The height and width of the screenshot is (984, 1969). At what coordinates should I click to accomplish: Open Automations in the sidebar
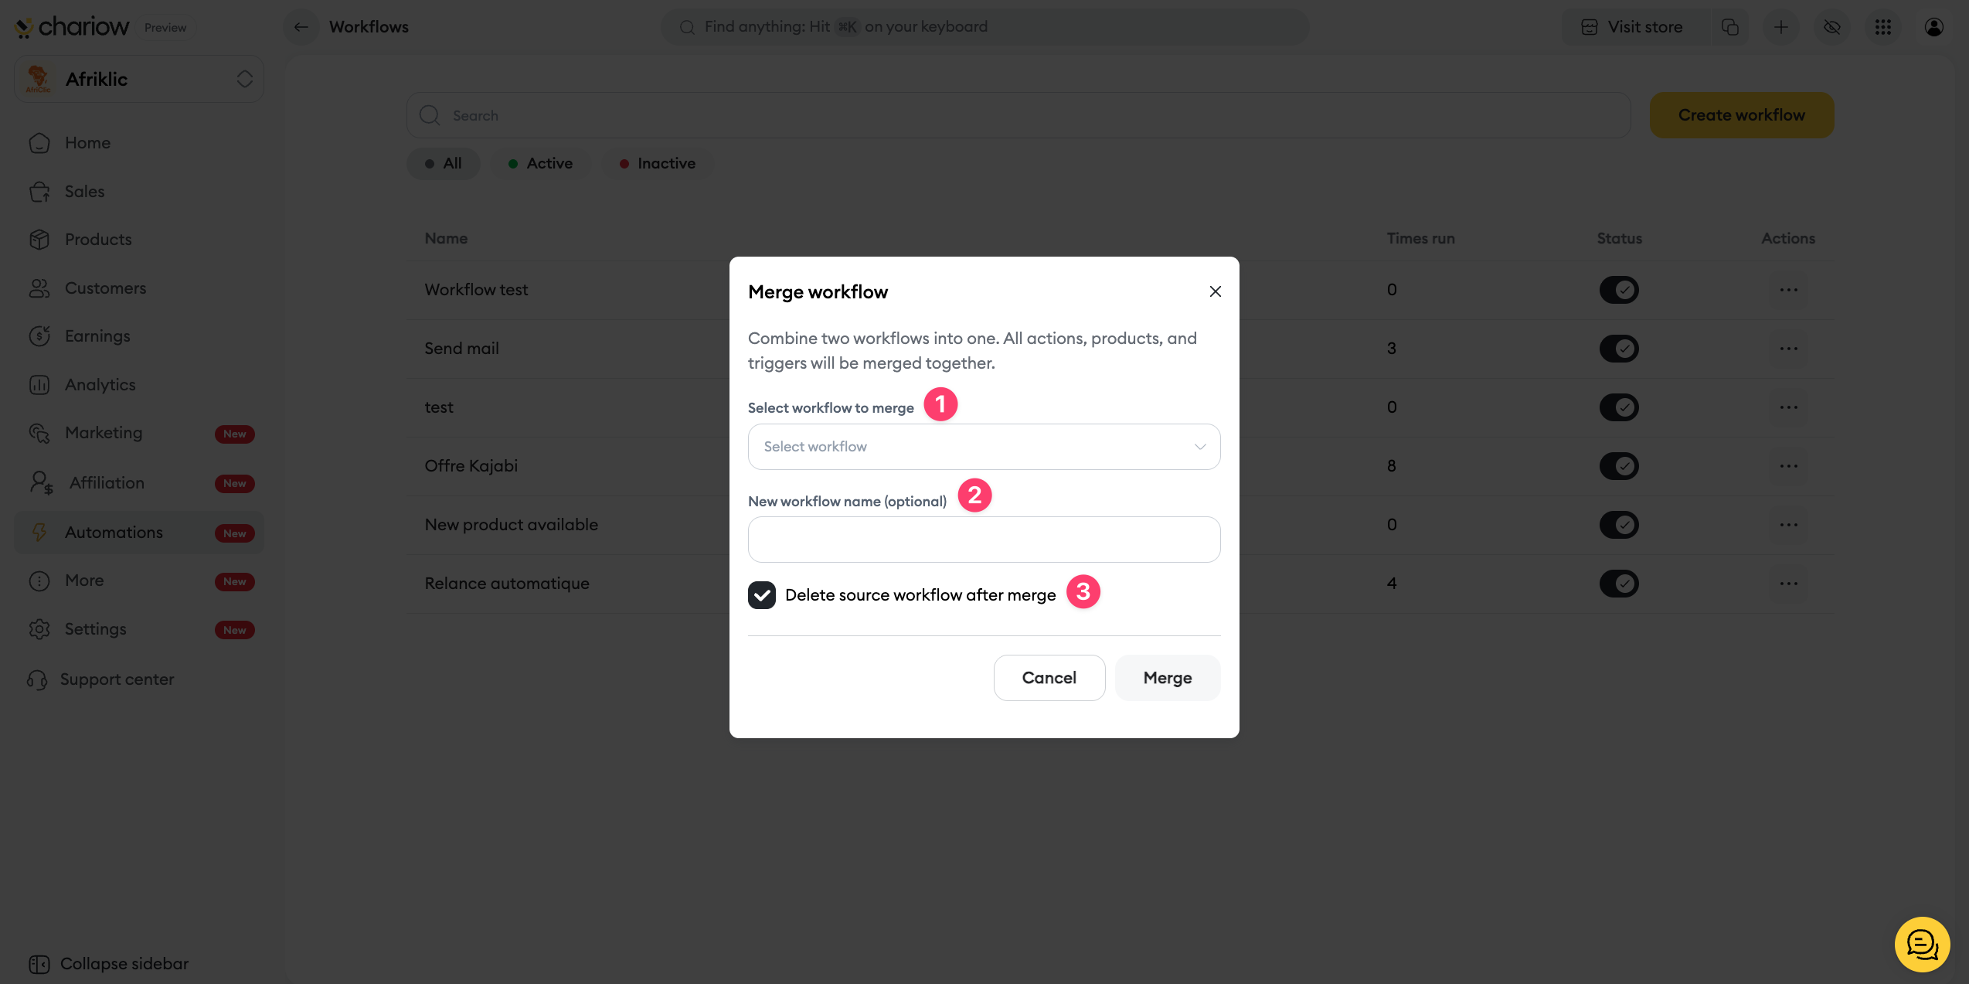(x=114, y=533)
